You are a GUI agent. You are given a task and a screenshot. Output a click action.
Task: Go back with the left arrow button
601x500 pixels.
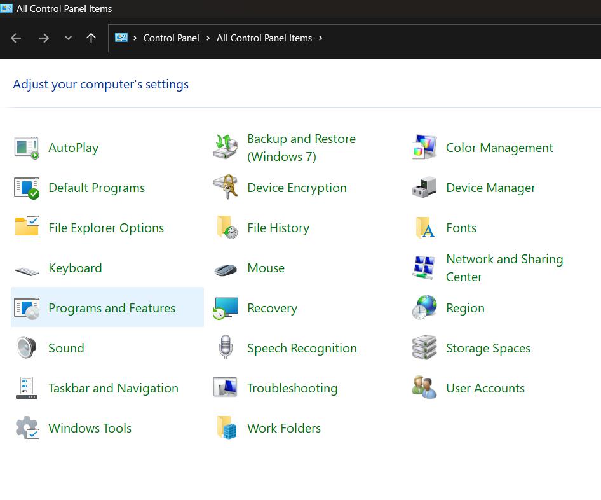16,38
